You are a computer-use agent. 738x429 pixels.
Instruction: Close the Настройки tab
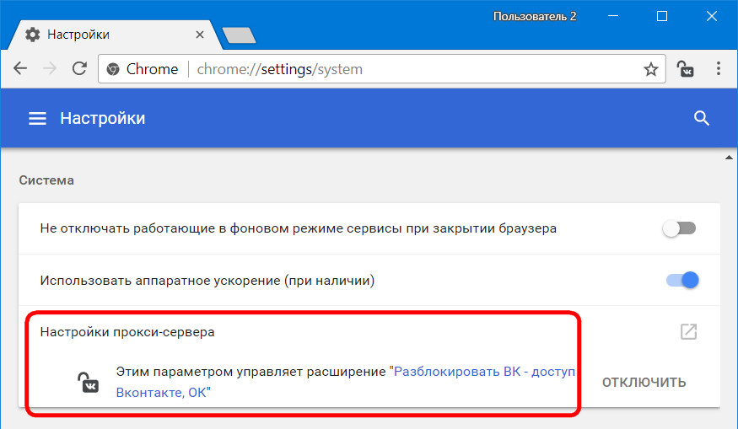click(200, 35)
